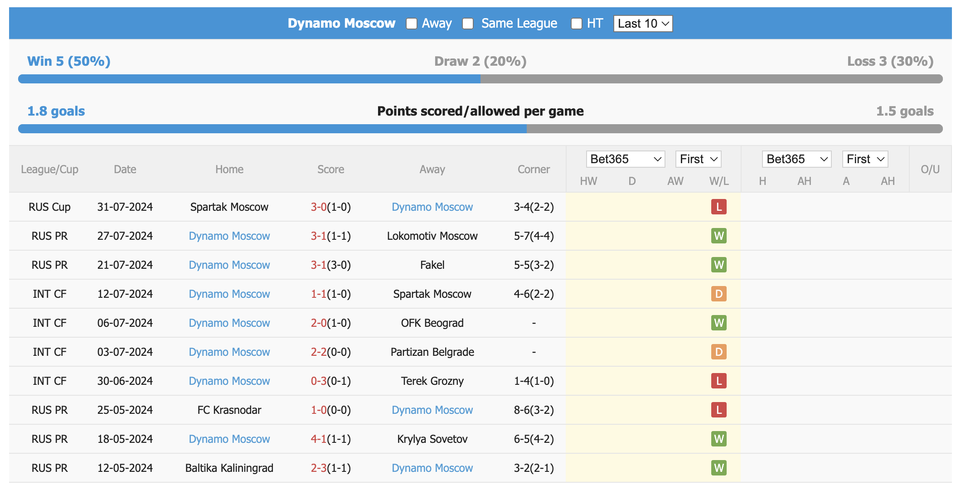Open the Last 10 dropdown
The width and height of the screenshot is (961, 485).
tap(643, 24)
